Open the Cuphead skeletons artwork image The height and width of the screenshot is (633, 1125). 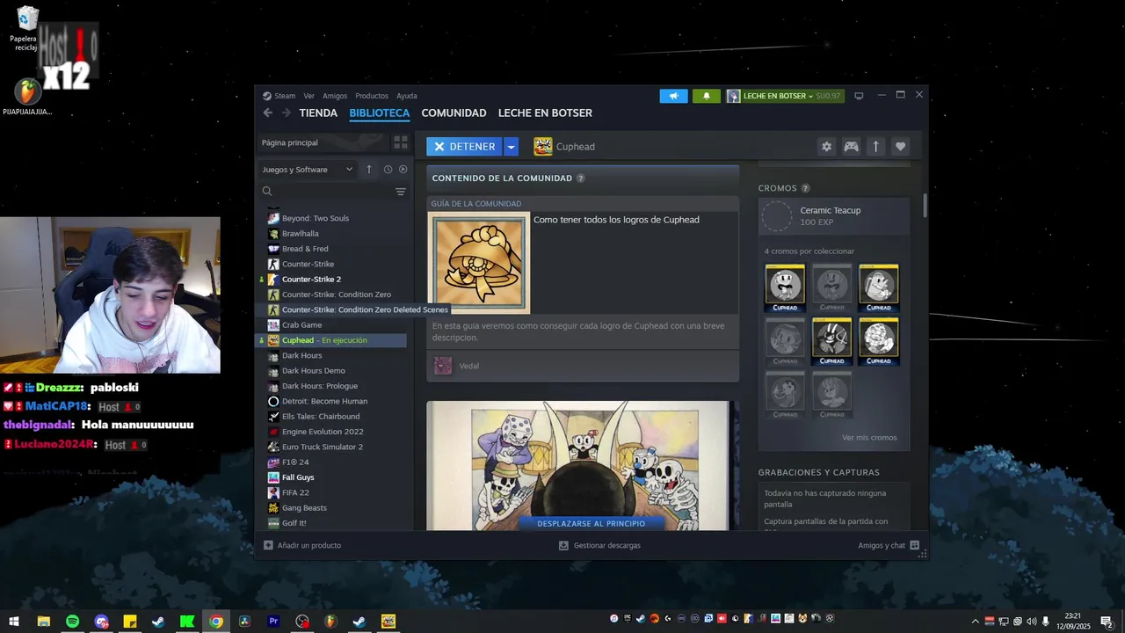[x=577, y=465]
